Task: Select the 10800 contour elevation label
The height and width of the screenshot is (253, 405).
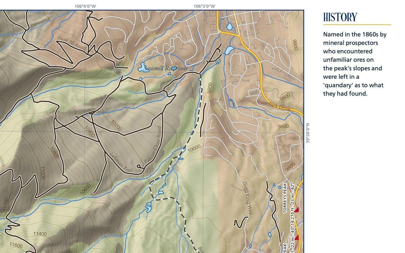Action: tap(54, 153)
